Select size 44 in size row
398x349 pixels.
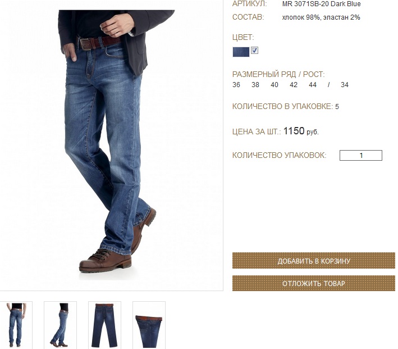pos(313,85)
